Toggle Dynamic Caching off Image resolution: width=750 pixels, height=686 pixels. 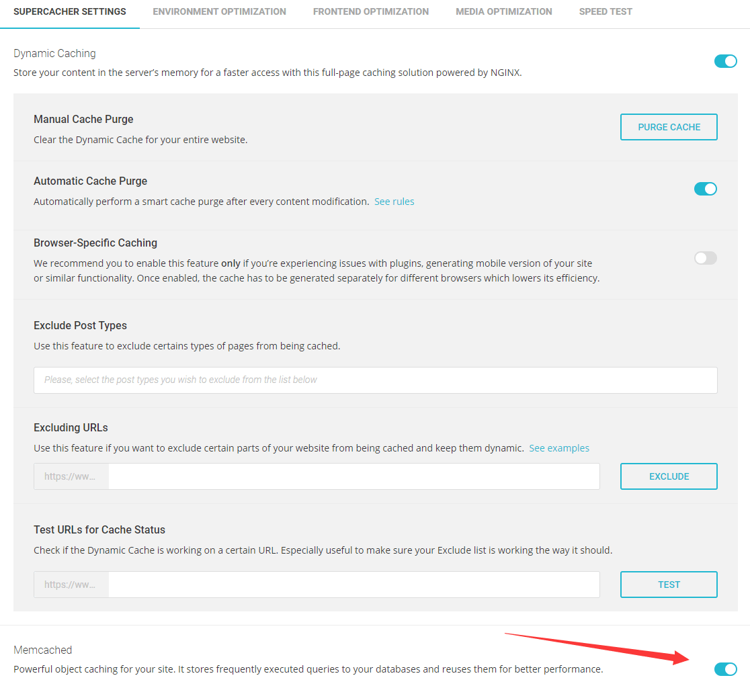[725, 60]
